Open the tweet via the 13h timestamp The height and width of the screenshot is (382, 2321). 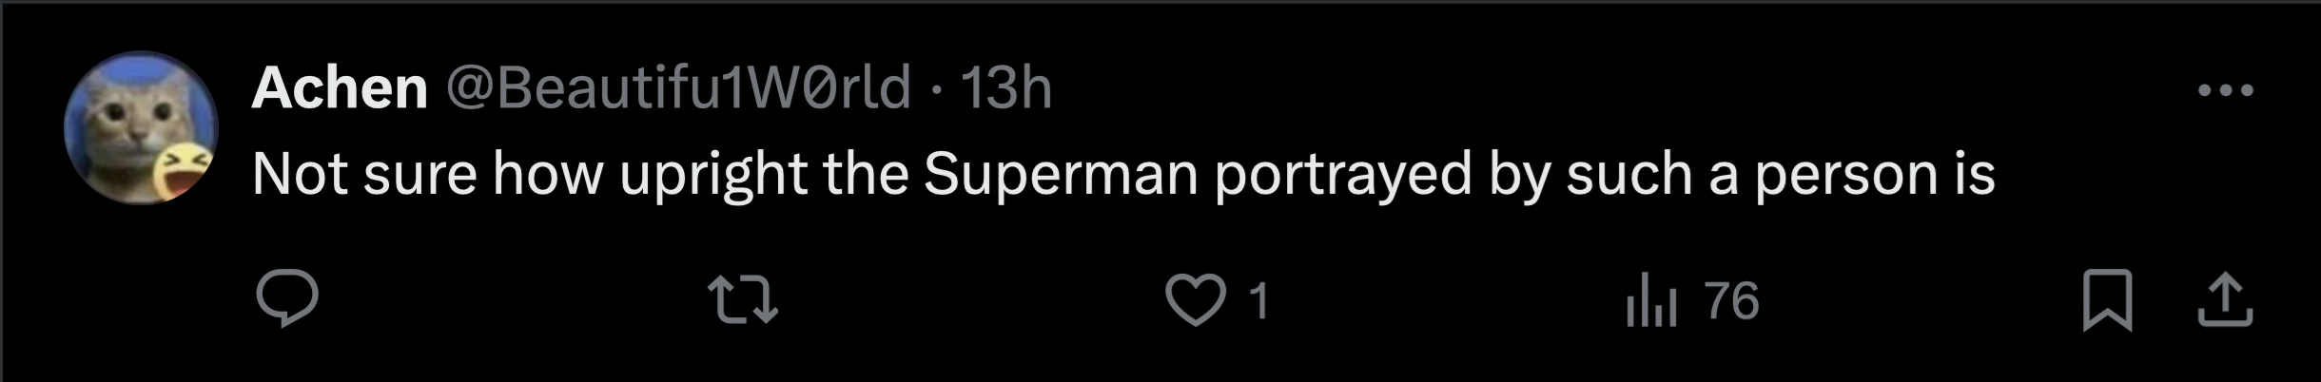[x=1005, y=88]
